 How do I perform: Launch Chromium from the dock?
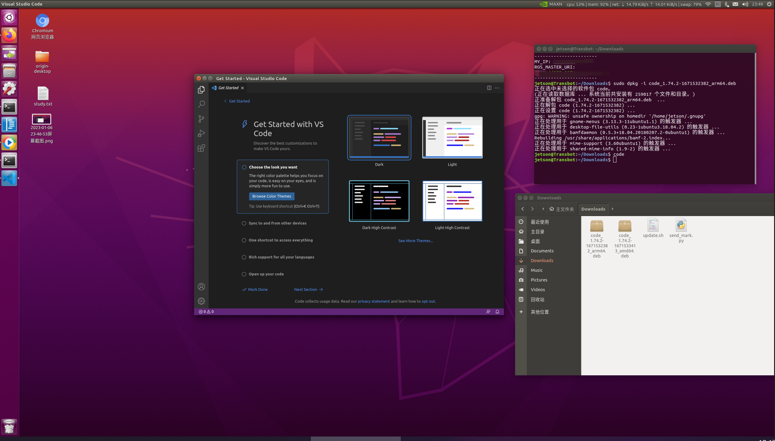pyautogui.click(x=42, y=20)
